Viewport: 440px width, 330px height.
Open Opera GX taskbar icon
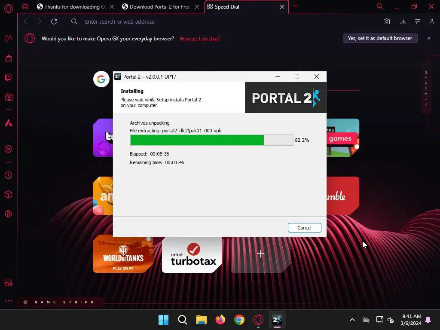pos(258,320)
